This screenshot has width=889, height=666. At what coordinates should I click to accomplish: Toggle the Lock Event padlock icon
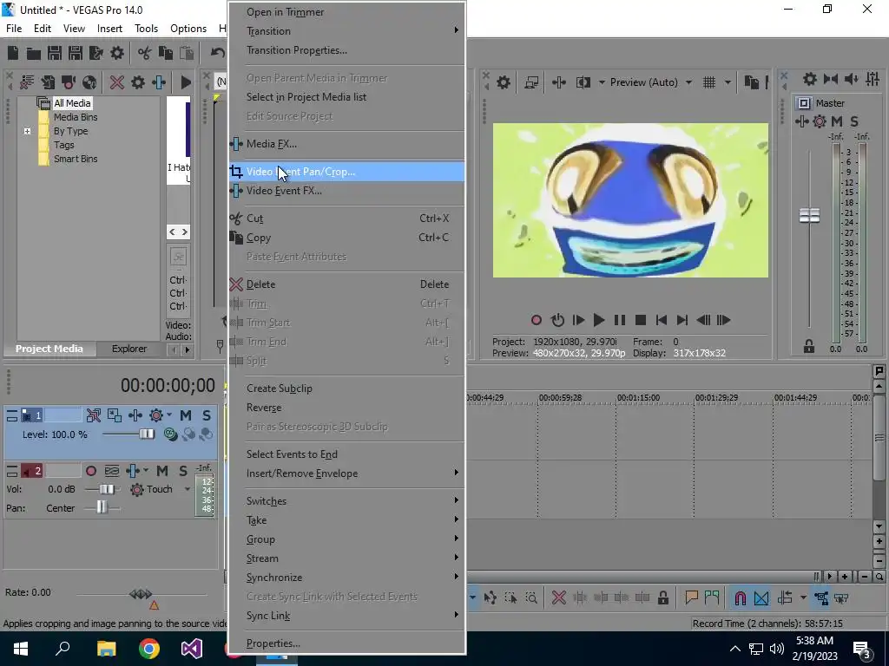pos(662,597)
